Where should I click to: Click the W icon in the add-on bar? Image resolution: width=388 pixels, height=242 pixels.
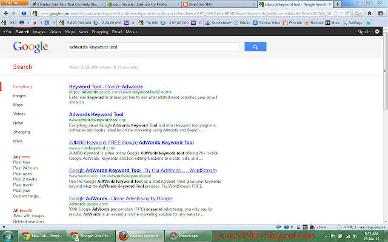click(x=299, y=227)
